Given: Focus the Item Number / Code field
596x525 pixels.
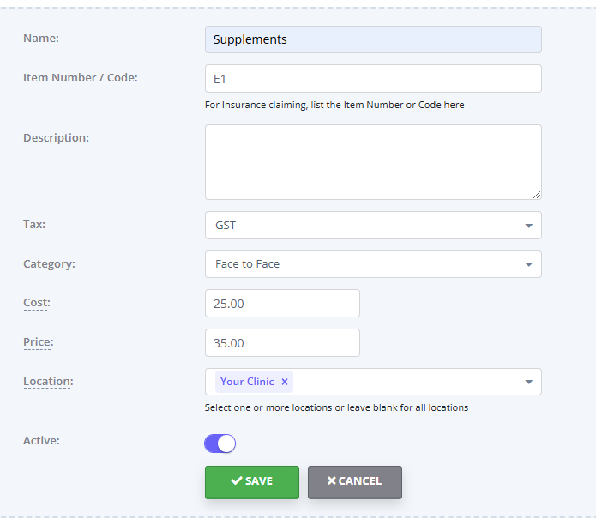Looking at the screenshot, I should coord(373,78).
